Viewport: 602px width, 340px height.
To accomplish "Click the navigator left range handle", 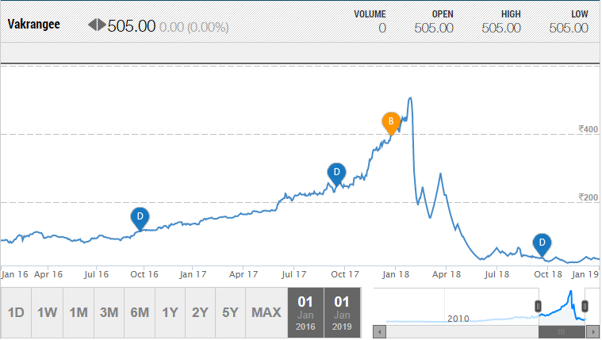I will pyautogui.click(x=539, y=306).
